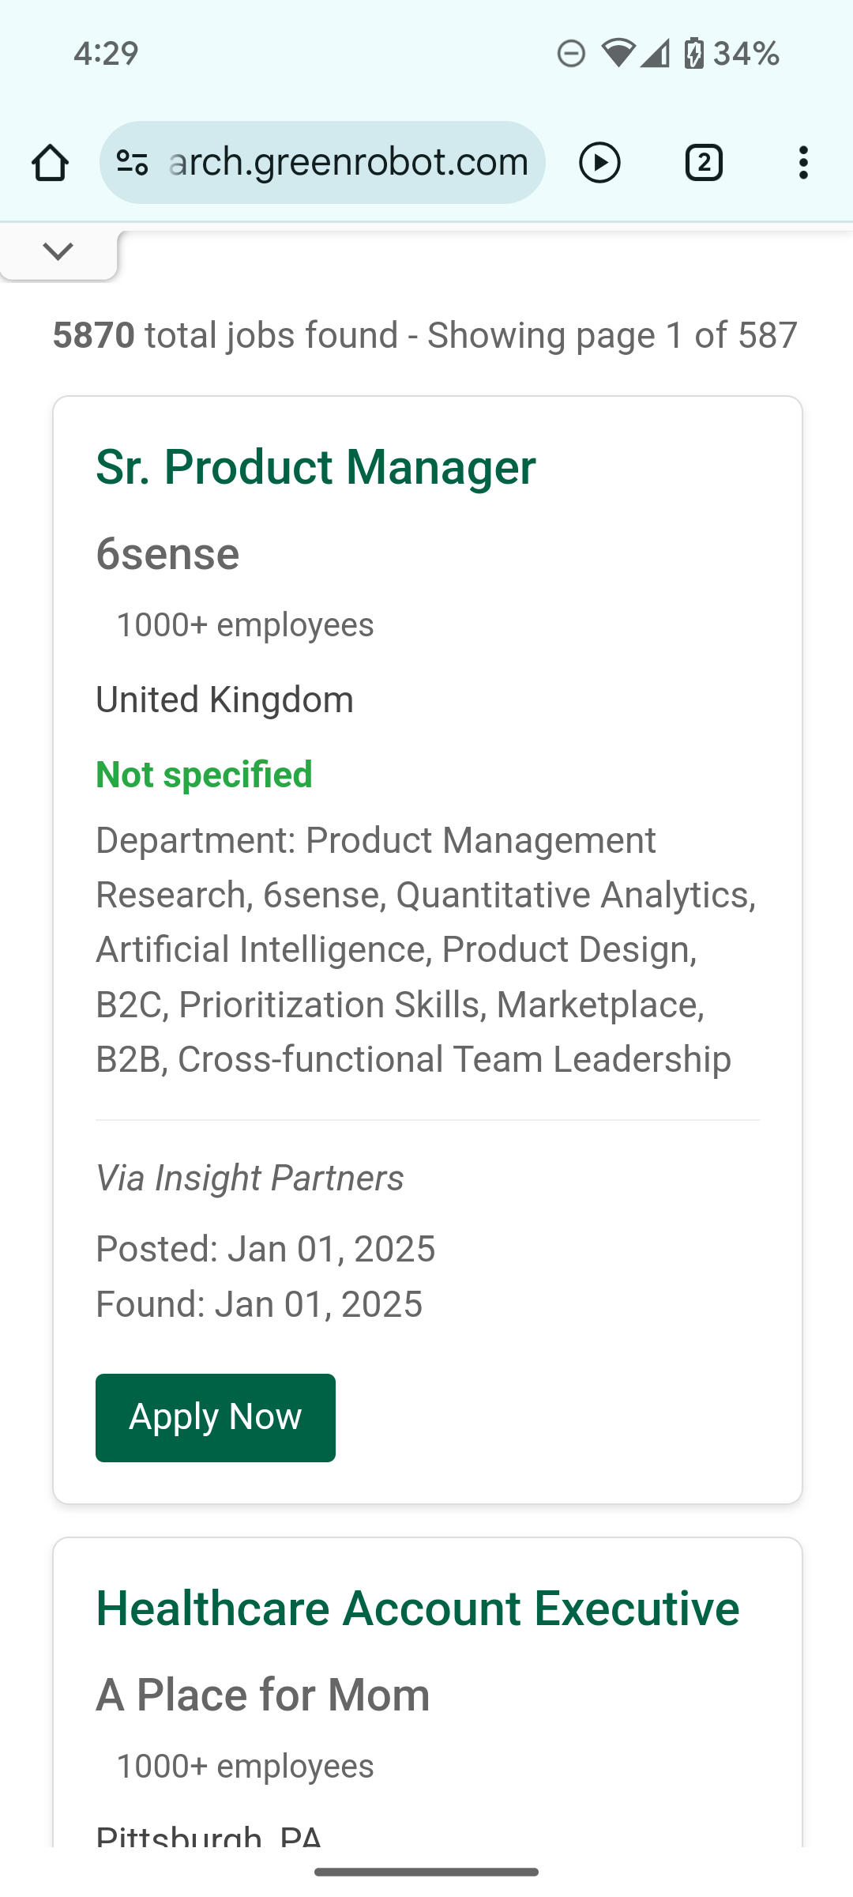Open Chrome three-dot overflow menu
This screenshot has width=853, height=1897.
(x=803, y=163)
